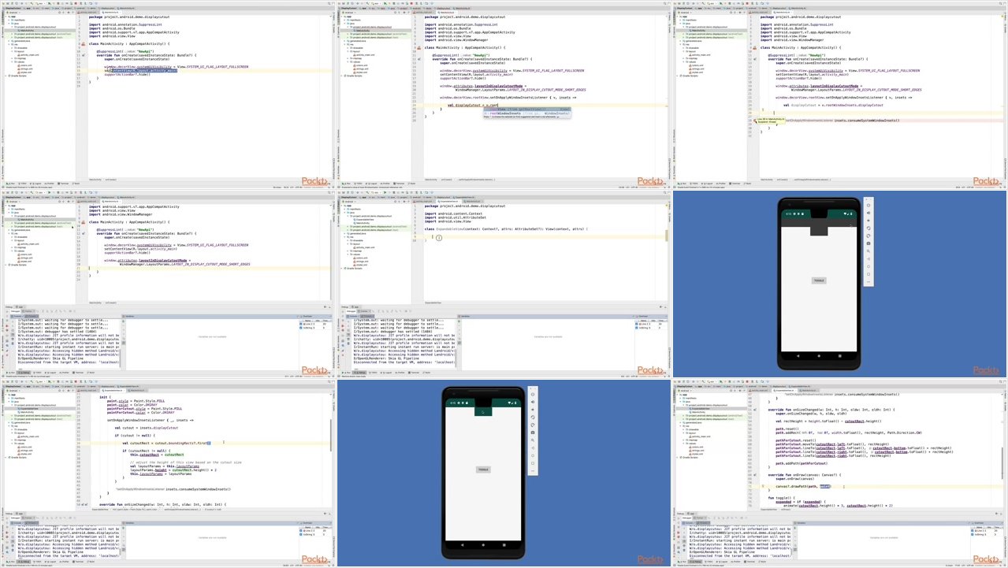This screenshot has height=568, width=1008.
Task: Open emulator thumbnail with gray display cutout
Action: pos(840,284)
